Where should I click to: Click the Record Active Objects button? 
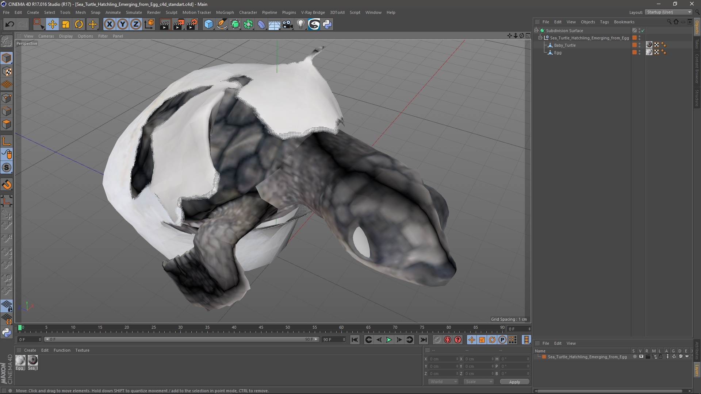pos(437,340)
